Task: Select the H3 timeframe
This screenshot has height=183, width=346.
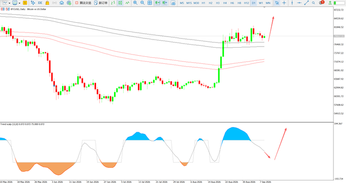Action: (218, 3)
